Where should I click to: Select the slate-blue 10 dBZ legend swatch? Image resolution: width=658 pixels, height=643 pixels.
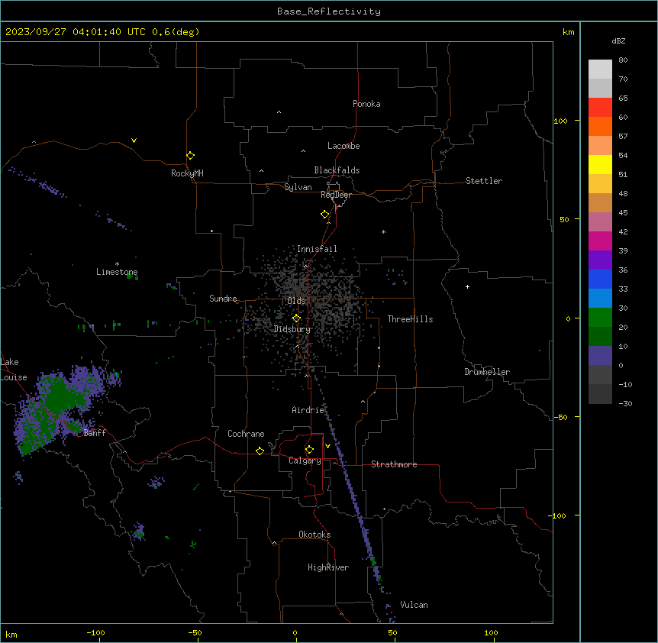(600, 356)
